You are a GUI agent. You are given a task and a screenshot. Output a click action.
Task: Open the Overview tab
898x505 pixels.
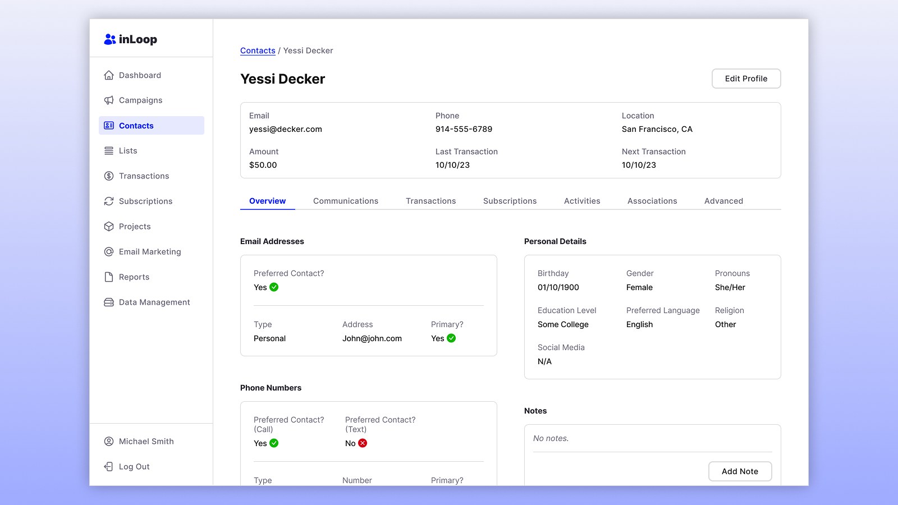tap(268, 201)
